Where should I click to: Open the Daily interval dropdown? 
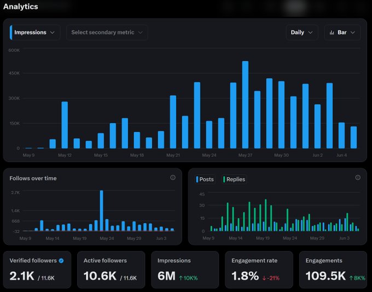tap(302, 32)
